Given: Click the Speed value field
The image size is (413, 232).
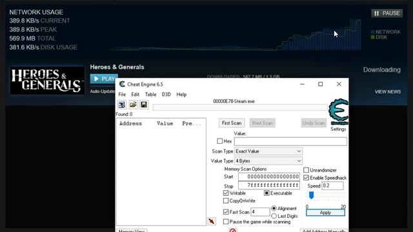Looking at the screenshot, I should pos(332,186).
